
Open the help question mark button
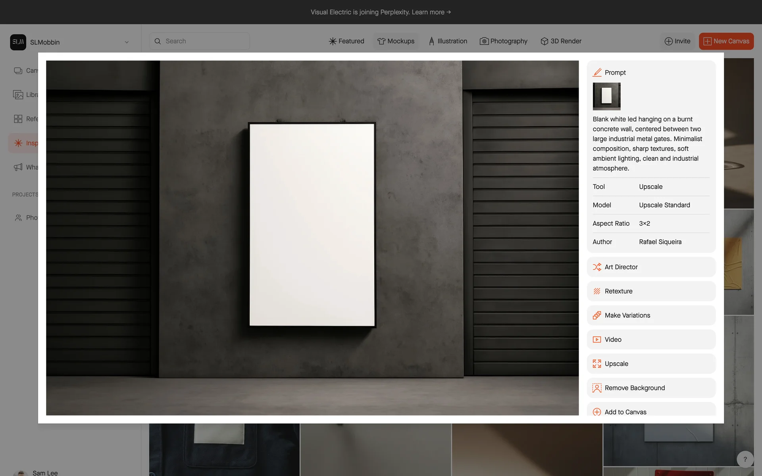pos(745,459)
